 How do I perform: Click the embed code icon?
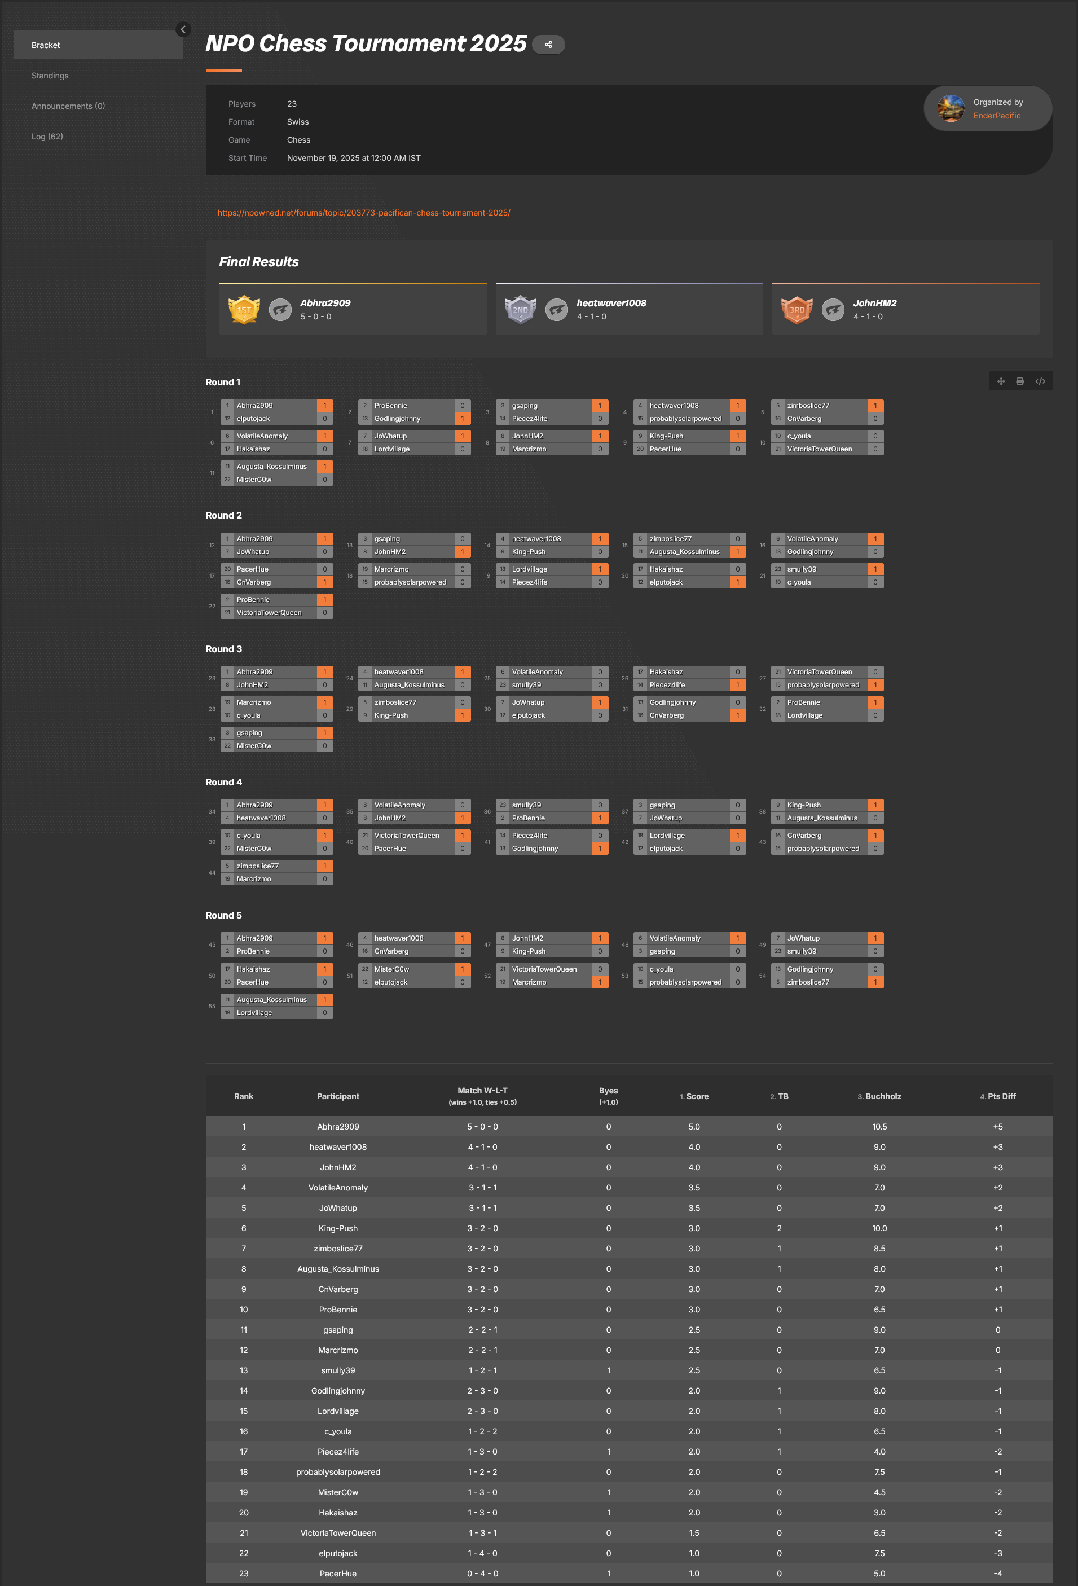point(1040,381)
